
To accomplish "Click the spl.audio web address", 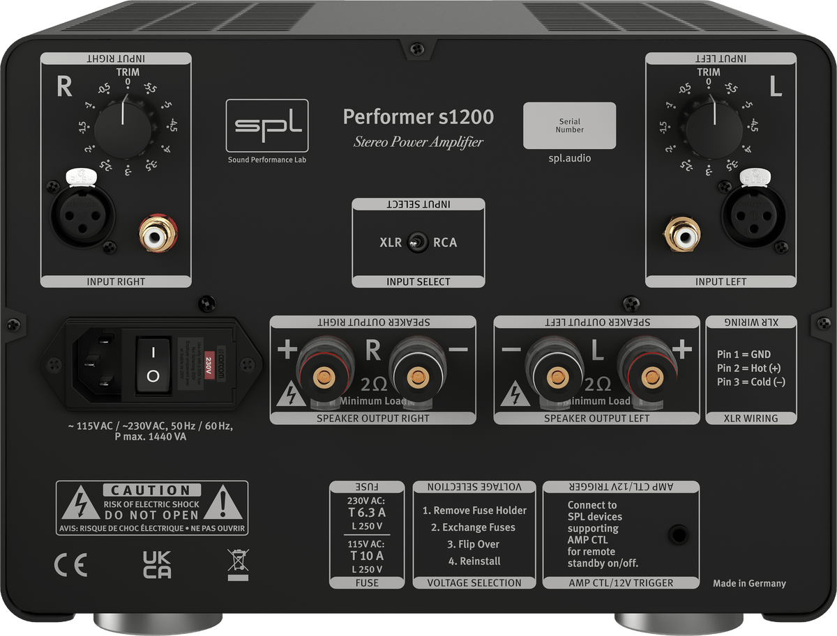I will [570, 159].
